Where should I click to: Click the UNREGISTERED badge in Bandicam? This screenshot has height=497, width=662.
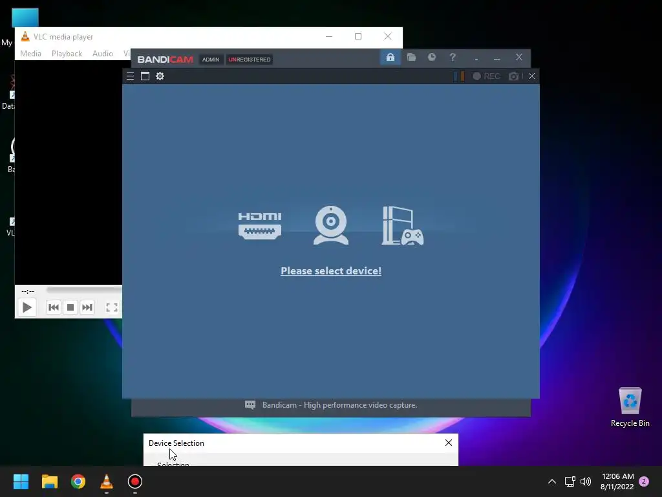click(x=250, y=60)
